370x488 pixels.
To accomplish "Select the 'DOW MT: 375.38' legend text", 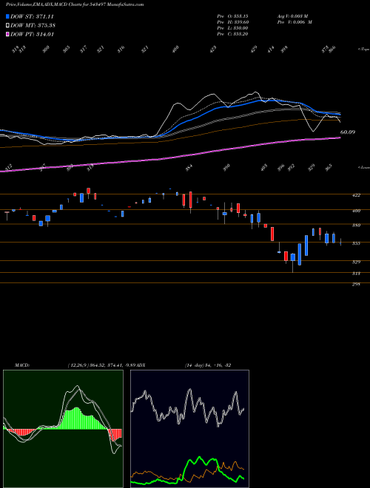I will [33, 26].
